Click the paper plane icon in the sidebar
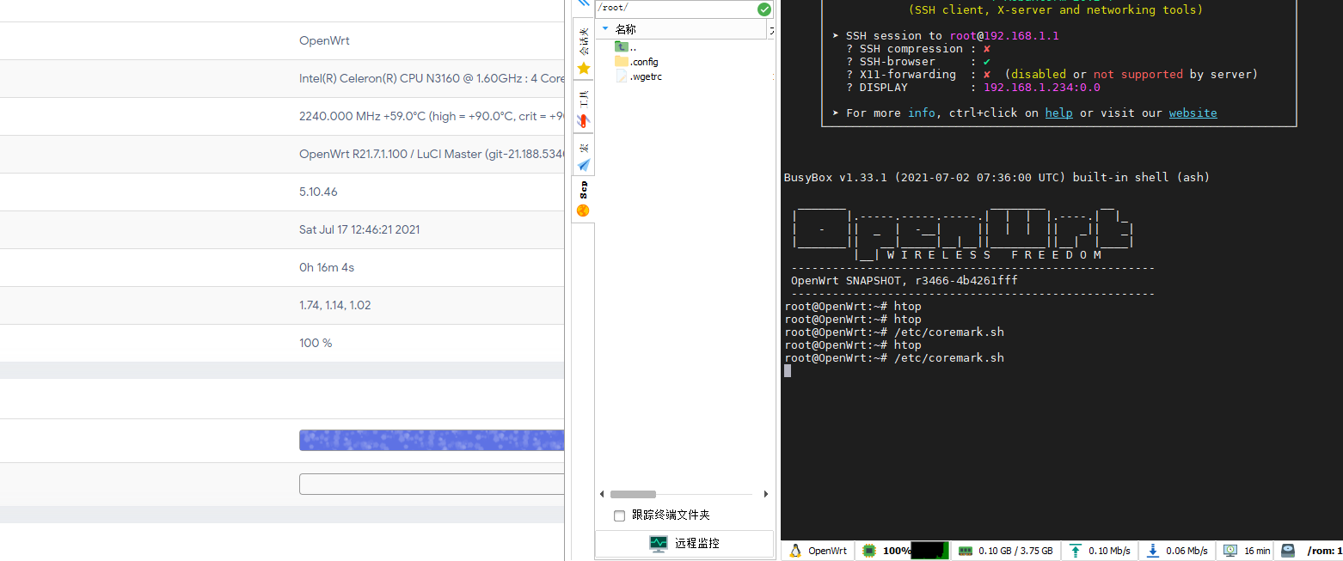Viewport: 1343px width, 561px height. pos(583,165)
